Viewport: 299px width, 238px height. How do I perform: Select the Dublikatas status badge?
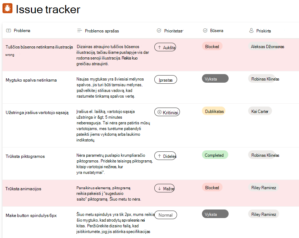tap(214, 111)
